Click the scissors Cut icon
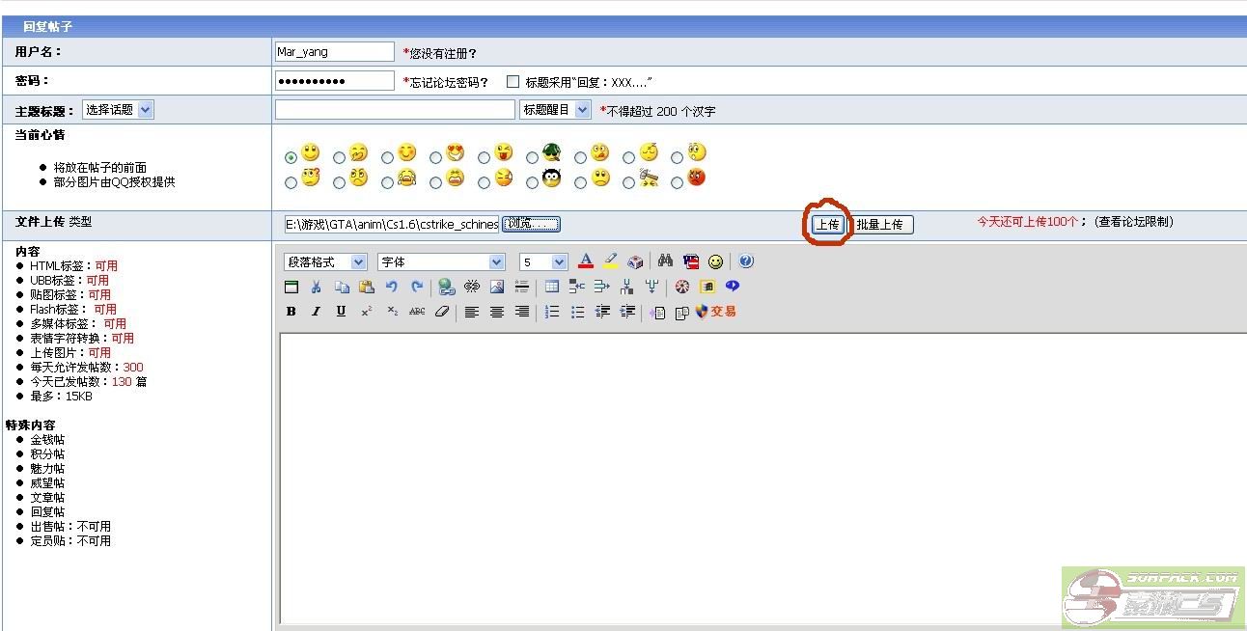 (x=316, y=287)
